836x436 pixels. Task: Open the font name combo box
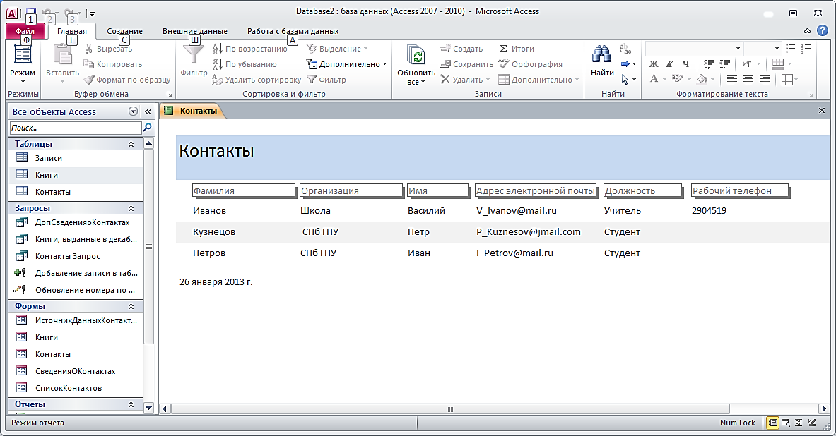pos(694,49)
